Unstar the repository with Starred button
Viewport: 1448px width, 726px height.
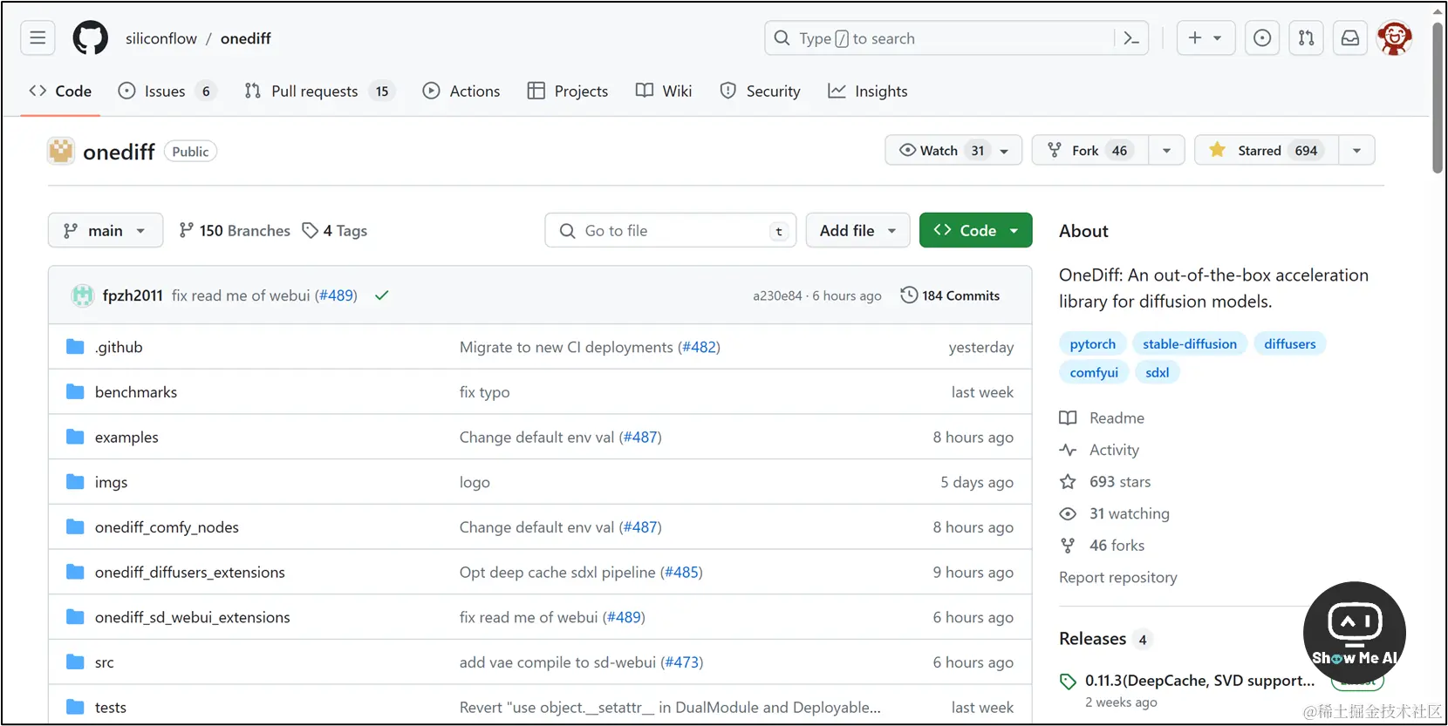pos(1267,150)
